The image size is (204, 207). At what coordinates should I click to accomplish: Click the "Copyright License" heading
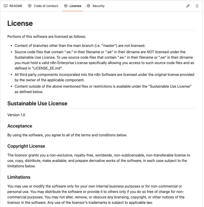pyautogui.click(x=26, y=146)
